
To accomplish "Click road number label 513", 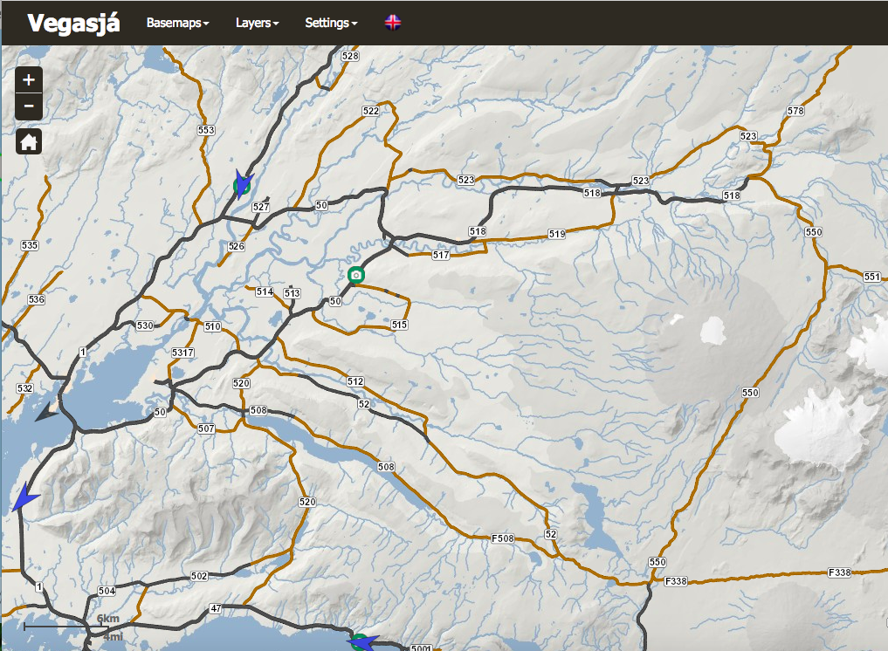I will (293, 293).
